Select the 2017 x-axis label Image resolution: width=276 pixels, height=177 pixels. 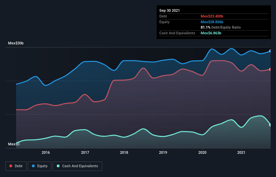coord(85,152)
